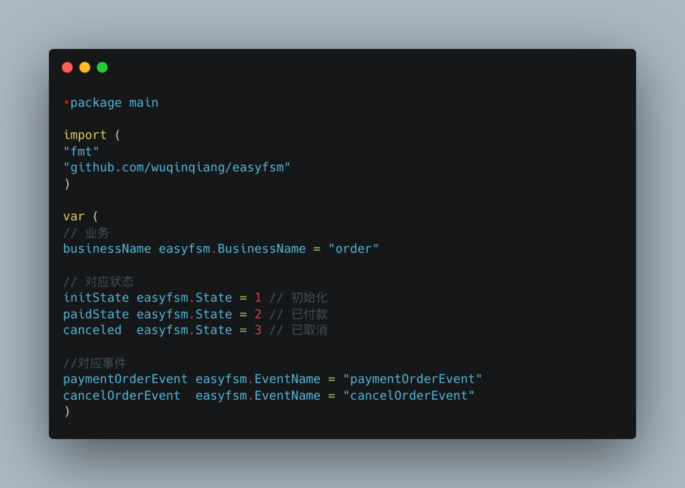Click the easyfsm.EventName type on payment line

(x=258, y=379)
